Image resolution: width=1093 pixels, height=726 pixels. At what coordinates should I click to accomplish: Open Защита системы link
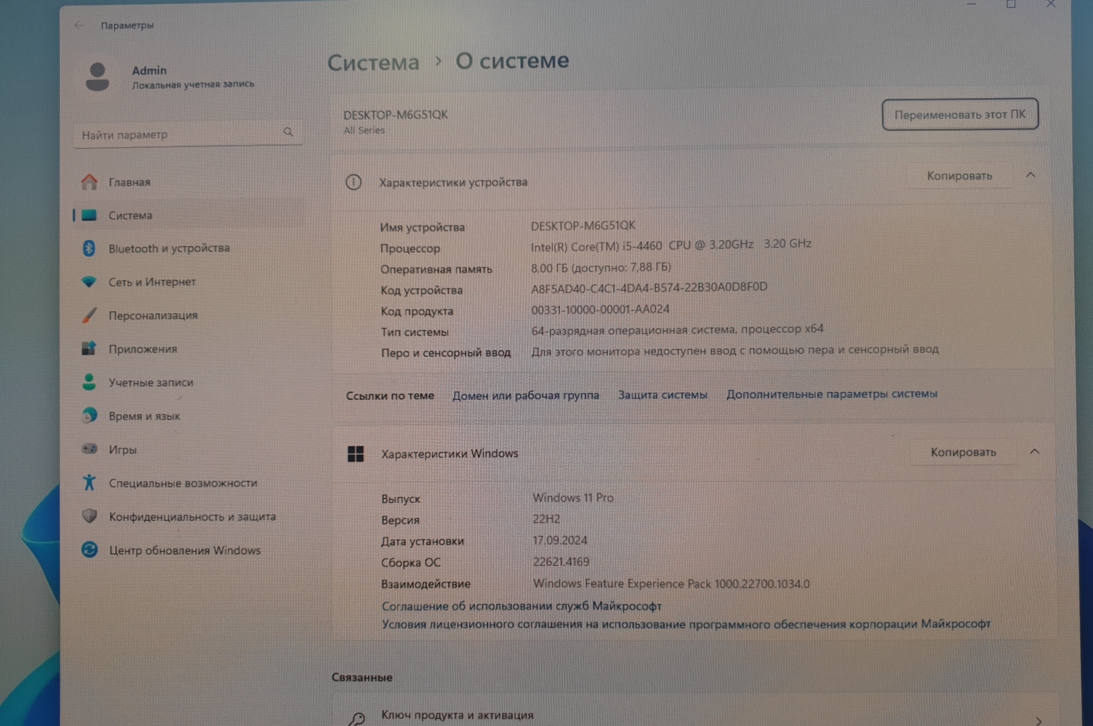662,395
